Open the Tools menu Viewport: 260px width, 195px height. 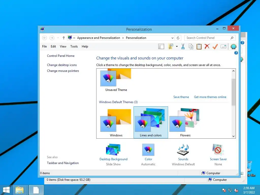(x=74, y=46)
